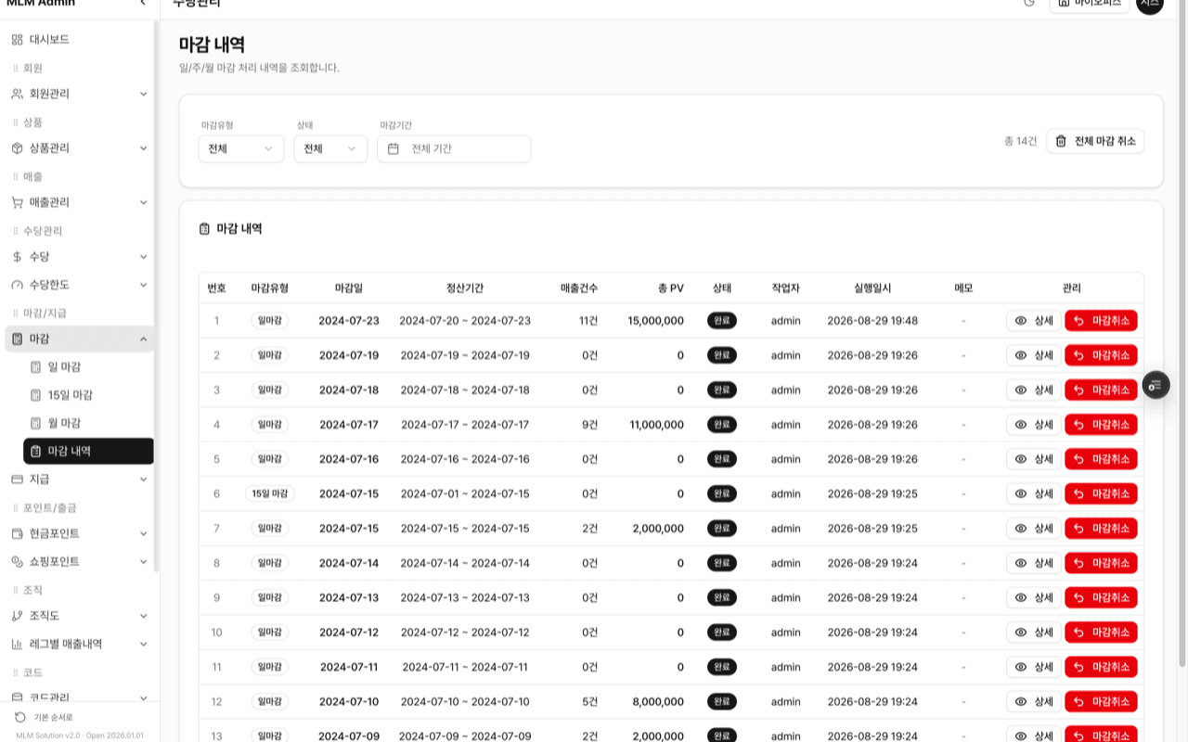This screenshot has height=742, width=1188.
Task: Click the 마감기간 date range field
Action: [454, 148]
